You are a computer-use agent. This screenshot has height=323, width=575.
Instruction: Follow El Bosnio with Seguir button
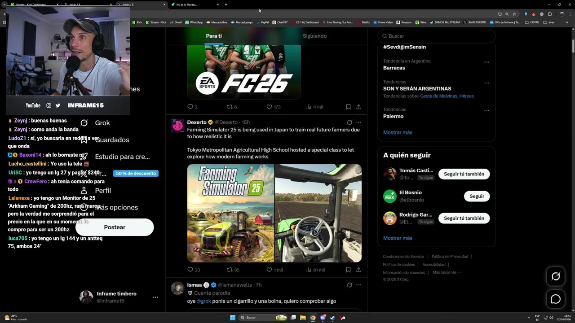pos(477,196)
